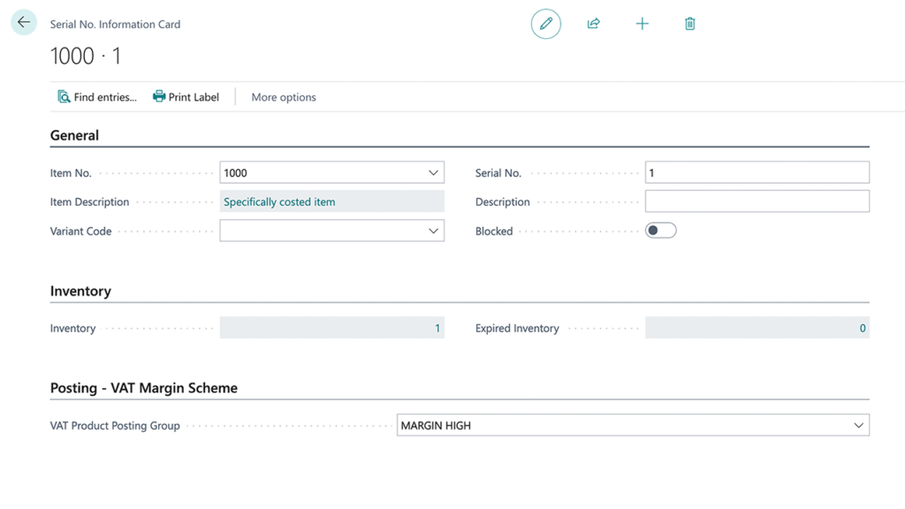Open VAT Product Posting Group dropdown
The height and width of the screenshot is (509, 905).
858,425
